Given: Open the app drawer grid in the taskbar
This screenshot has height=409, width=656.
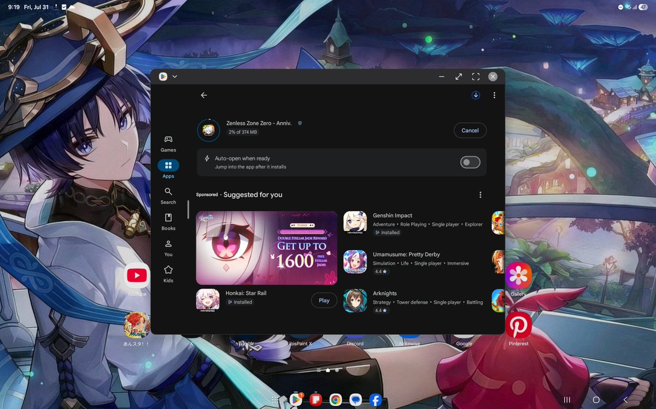Looking at the screenshot, I should coord(276,400).
